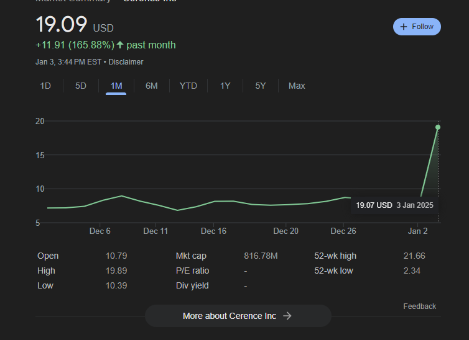Open the YTD chart view
Image resolution: width=469 pixels, height=340 pixels.
coord(188,86)
